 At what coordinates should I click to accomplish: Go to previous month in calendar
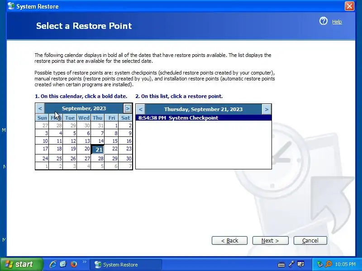[x=40, y=108]
